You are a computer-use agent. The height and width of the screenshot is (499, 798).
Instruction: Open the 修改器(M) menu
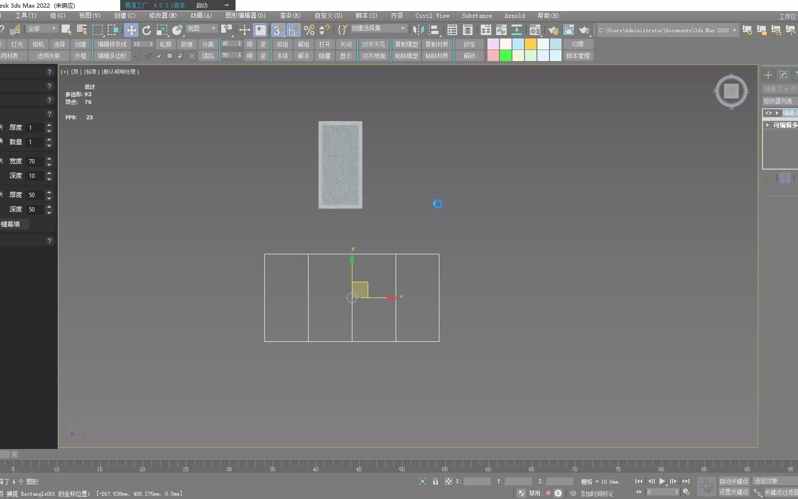coord(163,16)
